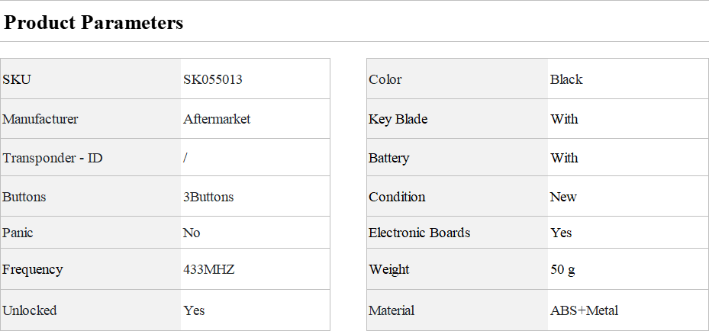Click the Transponder - ID label
The width and height of the screenshot is (709, 331).
(x=53, y=159)
